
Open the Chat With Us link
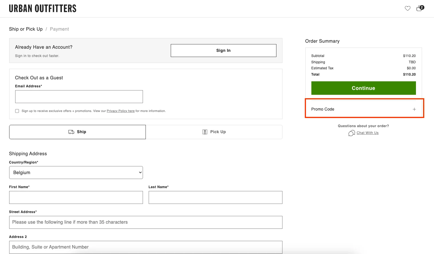tap(368, 133)
